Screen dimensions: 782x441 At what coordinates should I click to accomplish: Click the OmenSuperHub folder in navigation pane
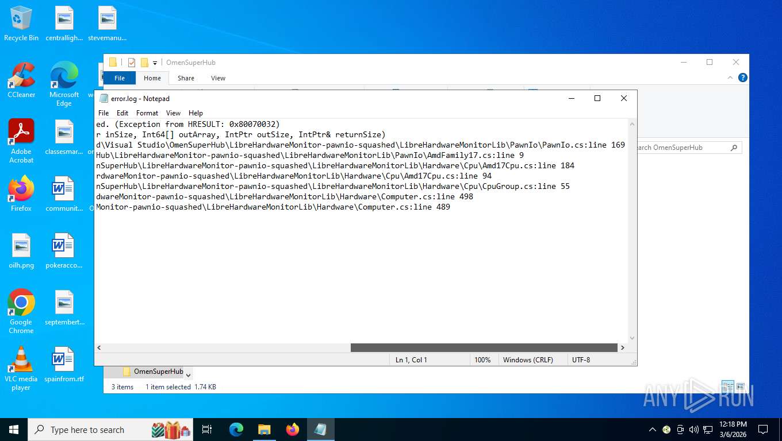152,372
